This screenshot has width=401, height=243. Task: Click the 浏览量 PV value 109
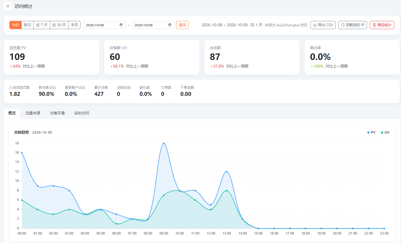tap(17, 57)
